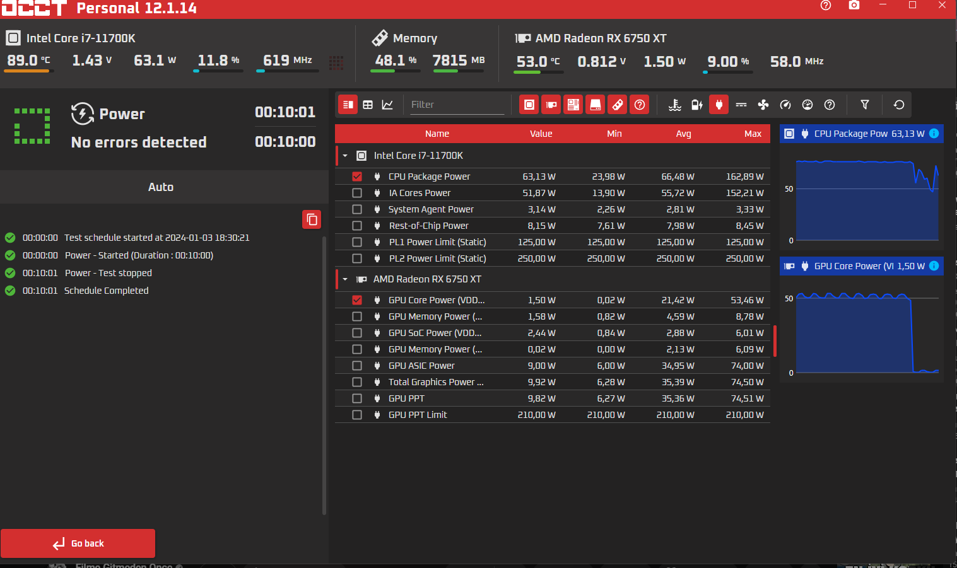Screen dimensions: 957x568
Task: Toggle the power plug sensor filter
Action: coord(719,105)
